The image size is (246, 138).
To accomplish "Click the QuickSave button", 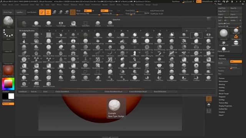I will [176, 2].
